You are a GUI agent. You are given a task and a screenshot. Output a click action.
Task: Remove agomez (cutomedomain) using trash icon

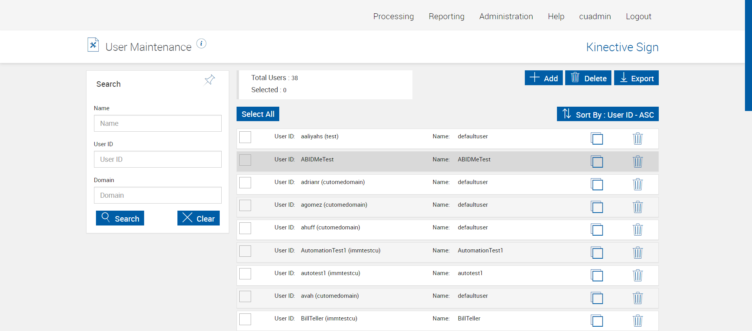tap(638, 207)
